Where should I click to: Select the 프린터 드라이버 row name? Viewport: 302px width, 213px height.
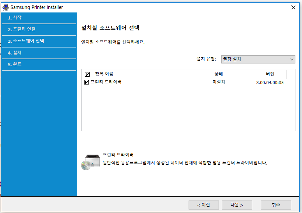[x=106, y=82]
